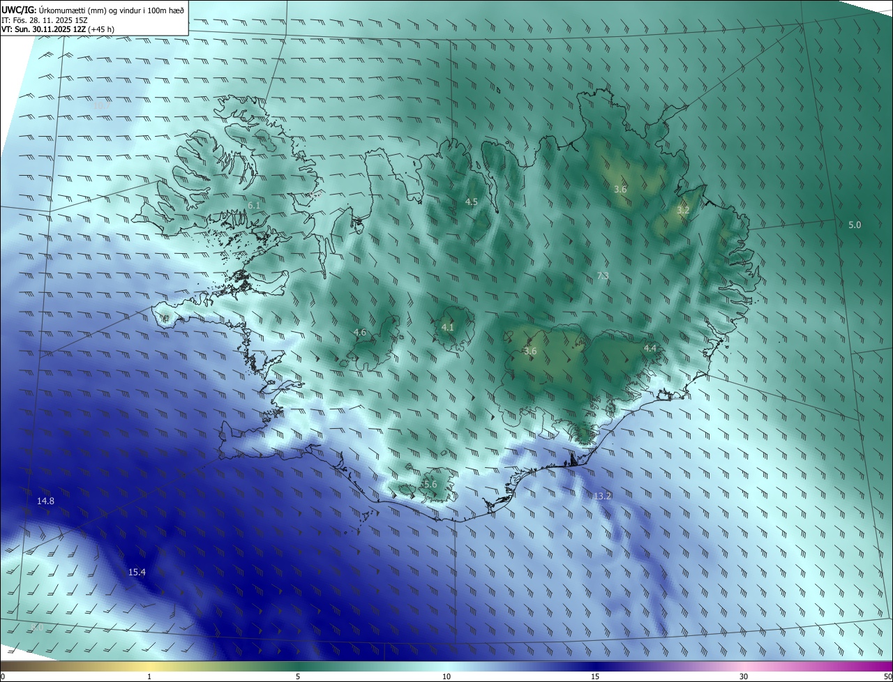Screen dimensions: 893x682
Task: Click the 5.0 value over the eastern sea
Action: pyautogui.click(x=855, y=225)
